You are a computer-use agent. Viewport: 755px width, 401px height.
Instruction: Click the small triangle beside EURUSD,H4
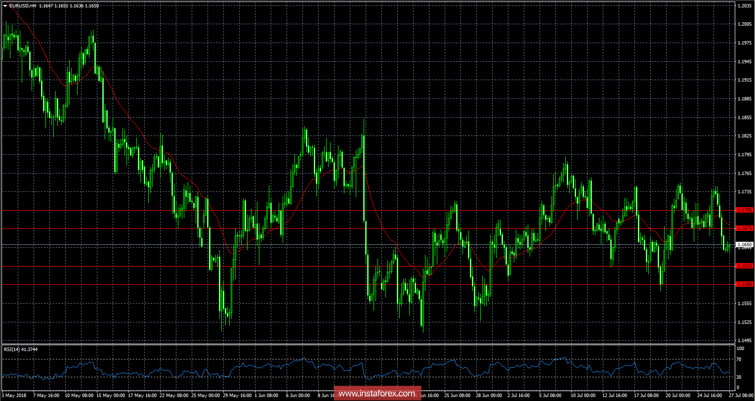5,5
